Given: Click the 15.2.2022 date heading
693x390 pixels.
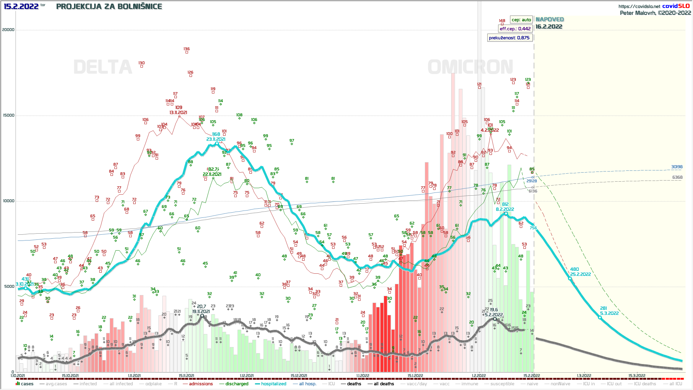Looking at the screenshot, I should coord(21,6).
